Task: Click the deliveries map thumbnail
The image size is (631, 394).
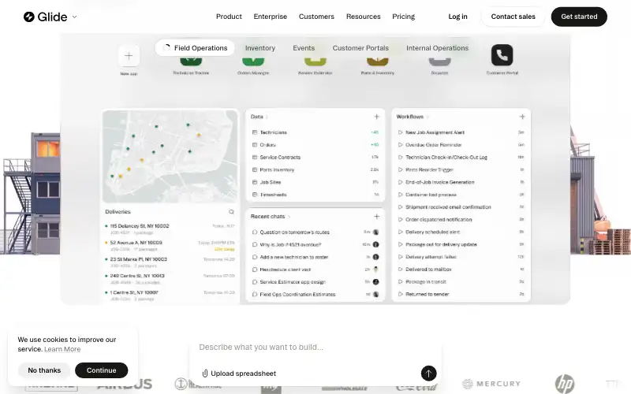Action: (170, 156)
